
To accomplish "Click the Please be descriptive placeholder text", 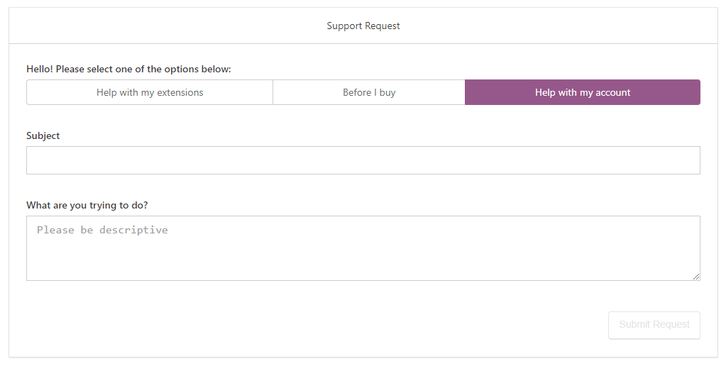I will point(102,230).
